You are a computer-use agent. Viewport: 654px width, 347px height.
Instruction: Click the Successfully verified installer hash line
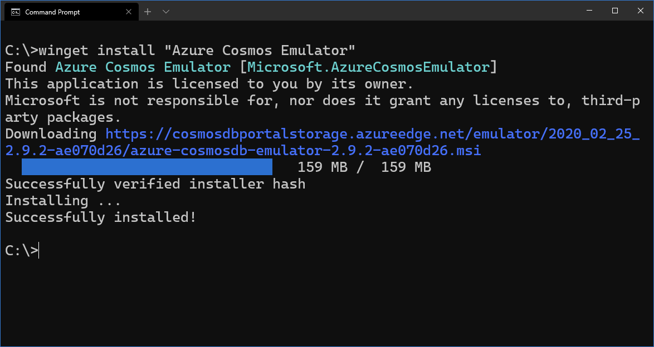pos(155,184)
